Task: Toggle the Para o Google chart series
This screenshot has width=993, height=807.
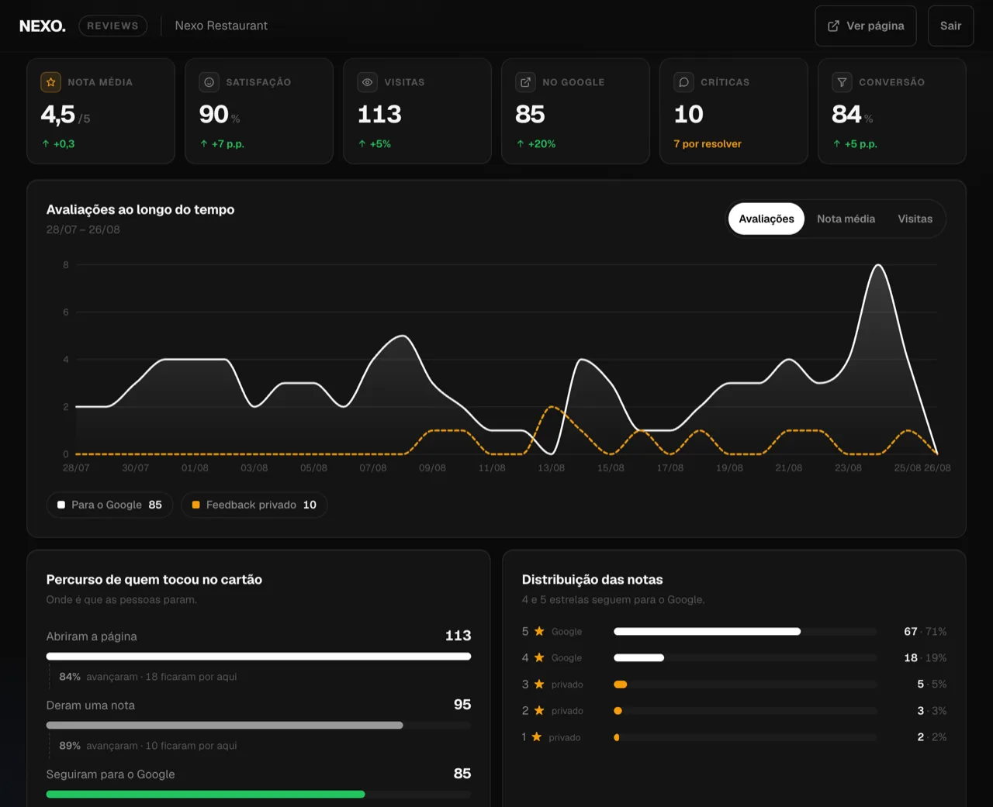Action: 109,505
